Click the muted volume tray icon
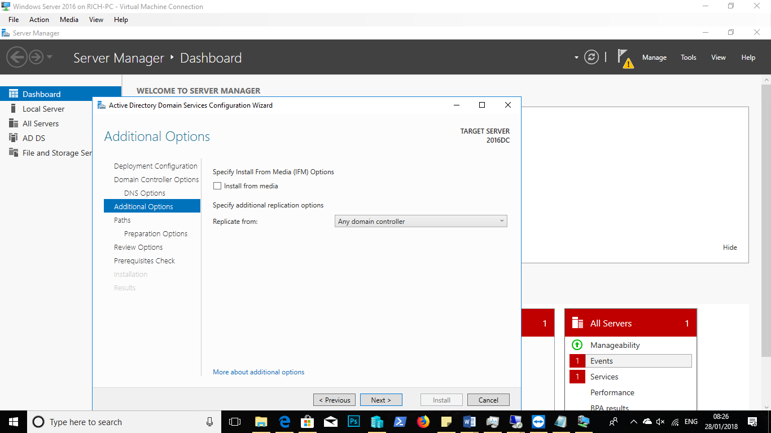Screen dimensions: 771x433 tap(661, 422)
